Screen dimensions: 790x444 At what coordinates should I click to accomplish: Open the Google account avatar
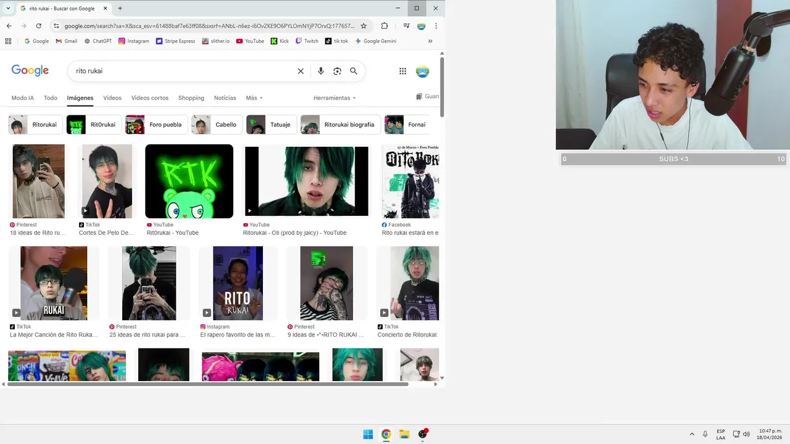[422, 71]
